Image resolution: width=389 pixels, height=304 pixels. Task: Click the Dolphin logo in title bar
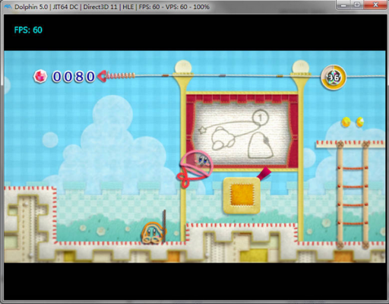[x=8, y=7]
